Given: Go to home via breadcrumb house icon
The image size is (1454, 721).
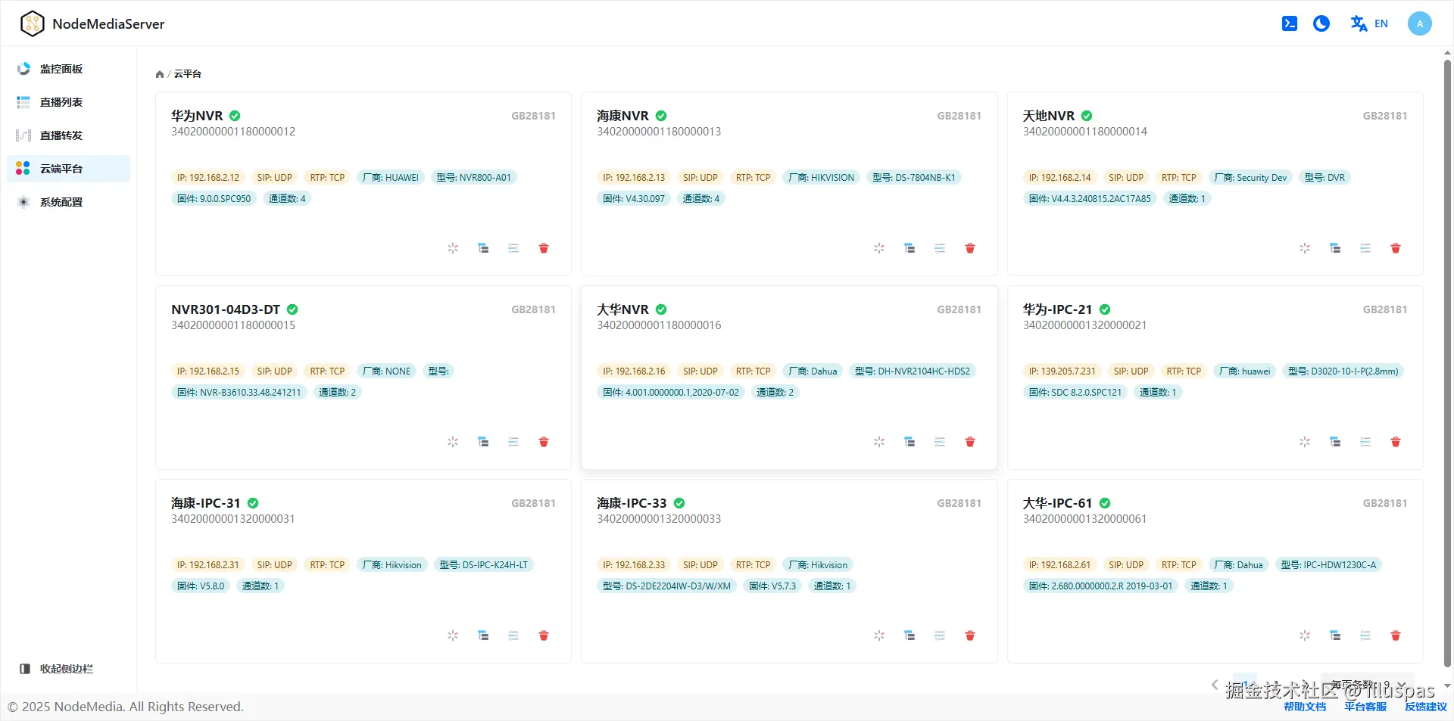Looking at the screenshot, I should [x=160, y=74].
